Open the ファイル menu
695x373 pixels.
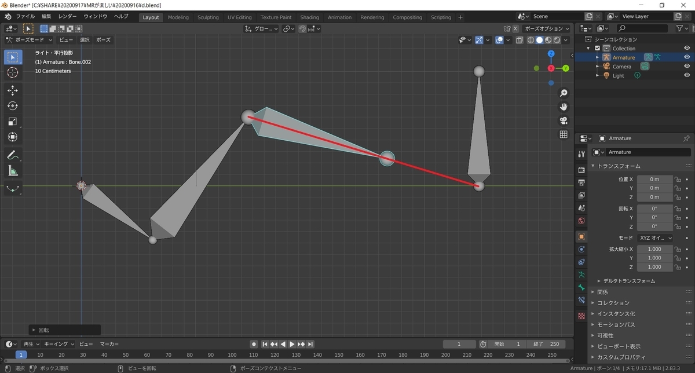coord(25,17)
